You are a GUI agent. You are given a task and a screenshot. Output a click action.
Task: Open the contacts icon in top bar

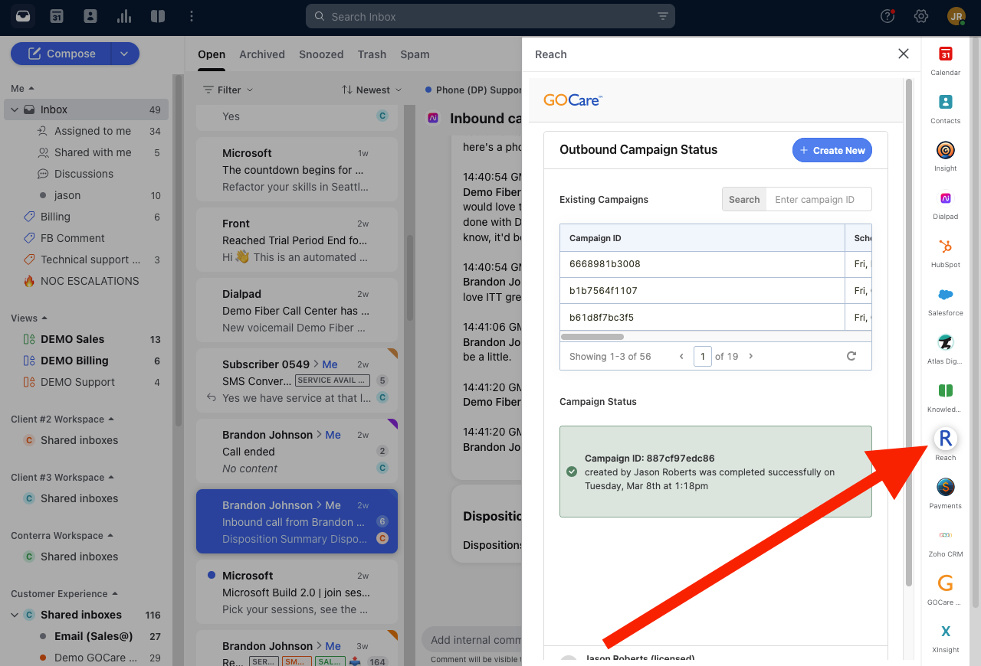pos(90,16)
